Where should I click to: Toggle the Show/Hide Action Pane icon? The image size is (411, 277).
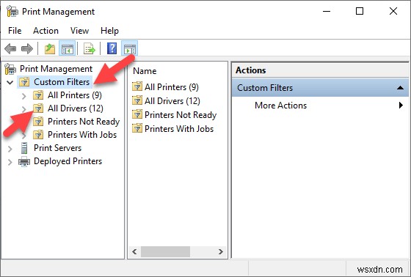click(x=130, y=48)
